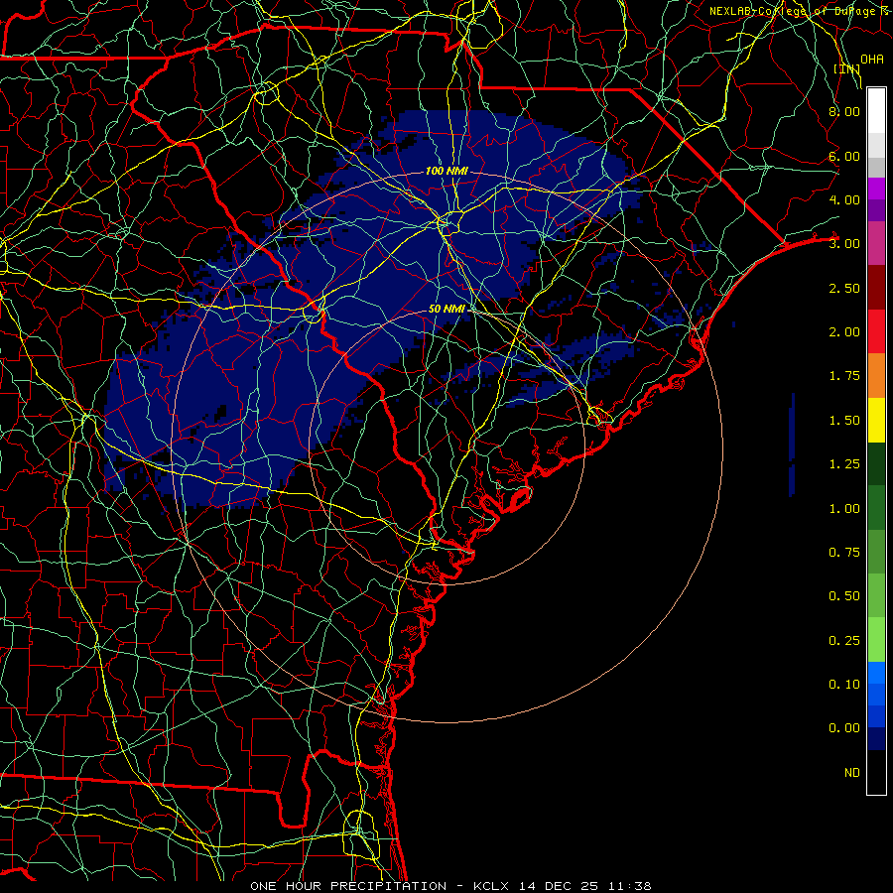Click the 0.75 legend value

click(844, 553)
